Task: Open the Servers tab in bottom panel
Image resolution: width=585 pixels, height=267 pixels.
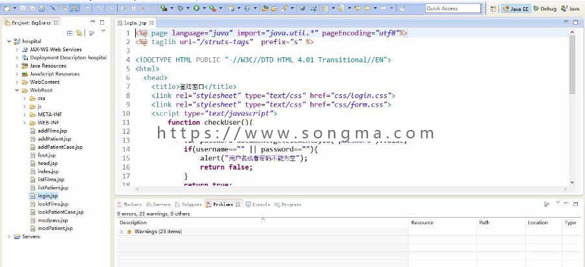Action: tap(159, 205)
